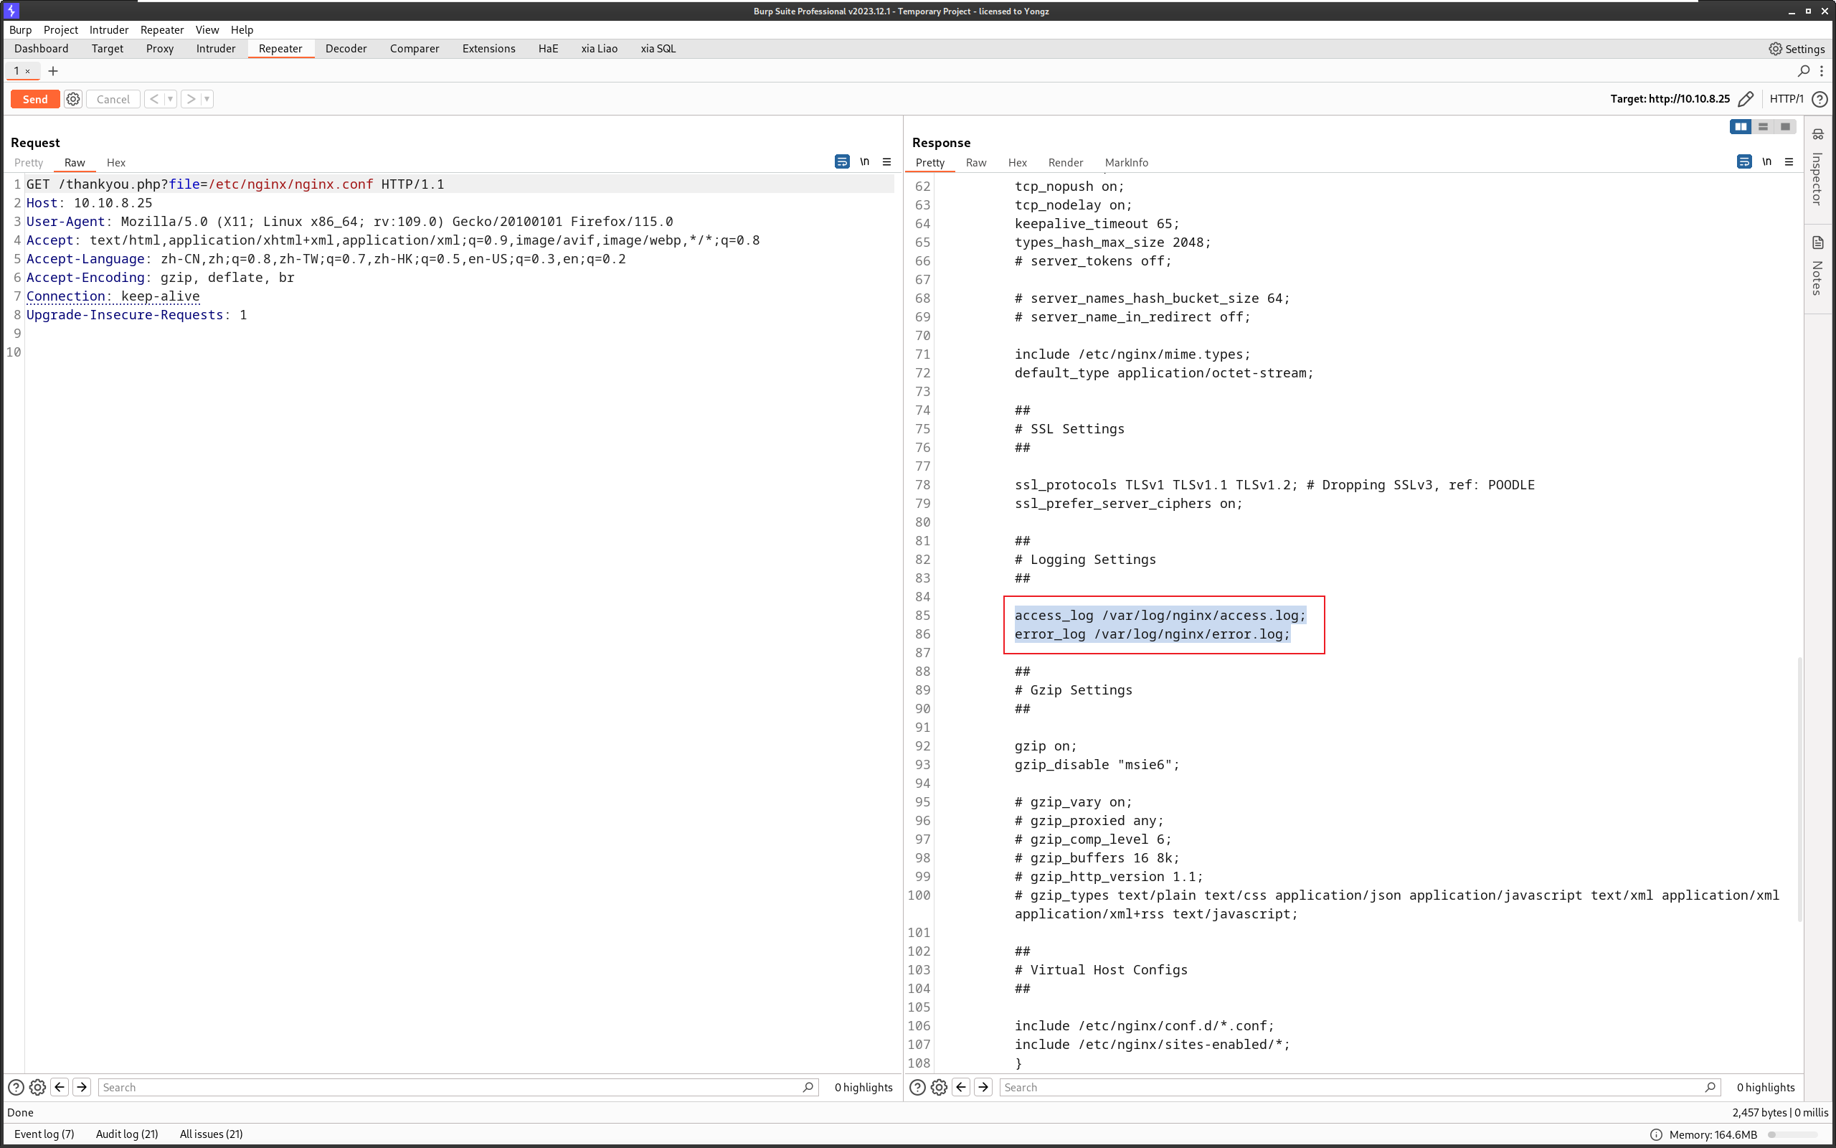Open the Inspector side panel

1818,169
